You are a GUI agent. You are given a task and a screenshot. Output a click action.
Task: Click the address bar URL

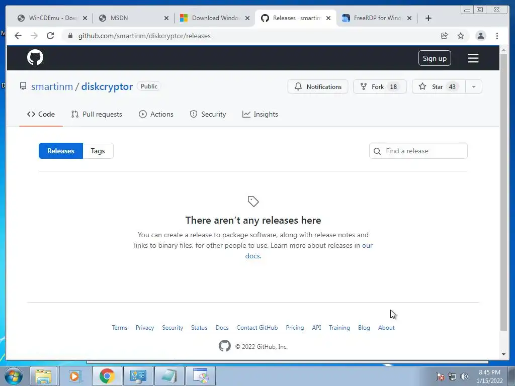click(x=144, y=36)
